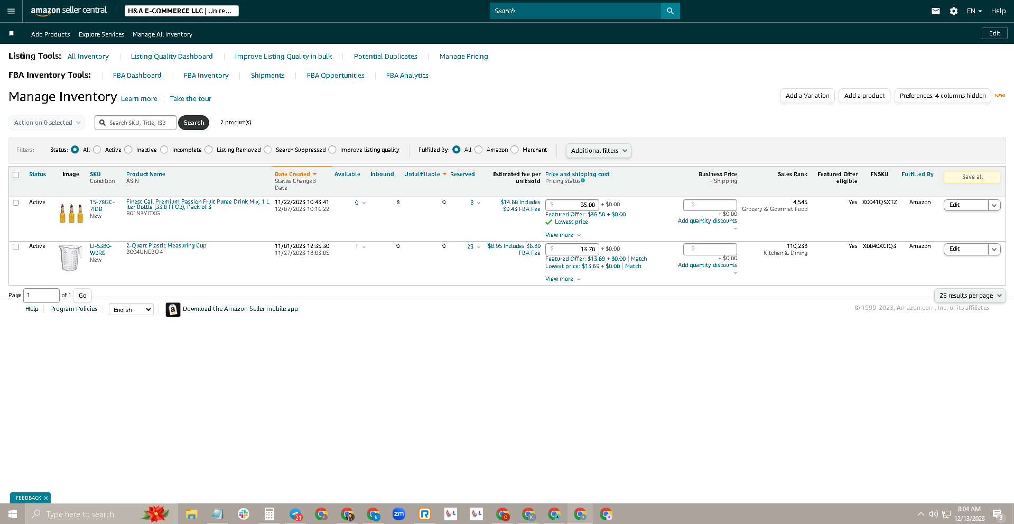Viewport: 1014px width, 524px height.
Task: Click Match next to Featured Offer $13.69
Action: [x=639, y=259]
